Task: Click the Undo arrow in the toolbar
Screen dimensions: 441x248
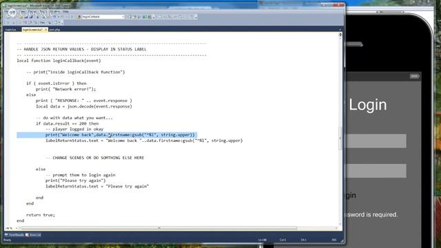Action: [x=54, y=17]
